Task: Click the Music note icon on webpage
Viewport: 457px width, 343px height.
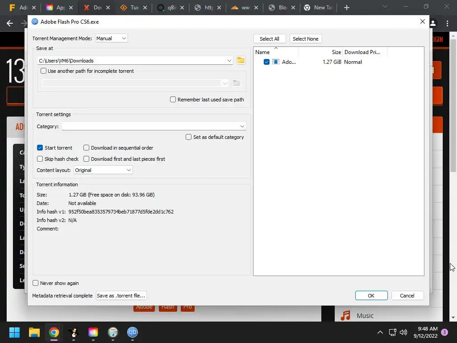Action: pos(346,316)
